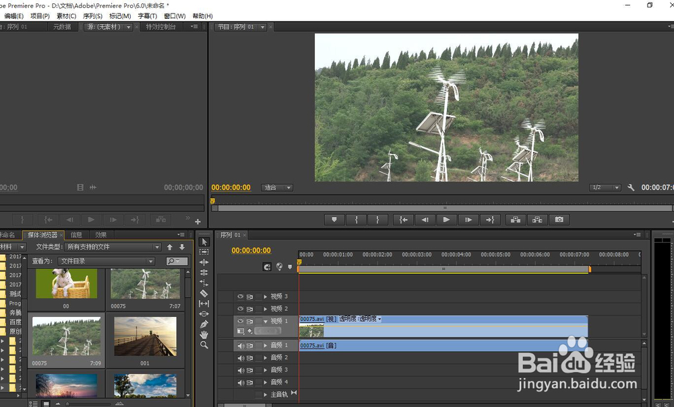Select the 001 pier thumbnail

pos(145,336)
